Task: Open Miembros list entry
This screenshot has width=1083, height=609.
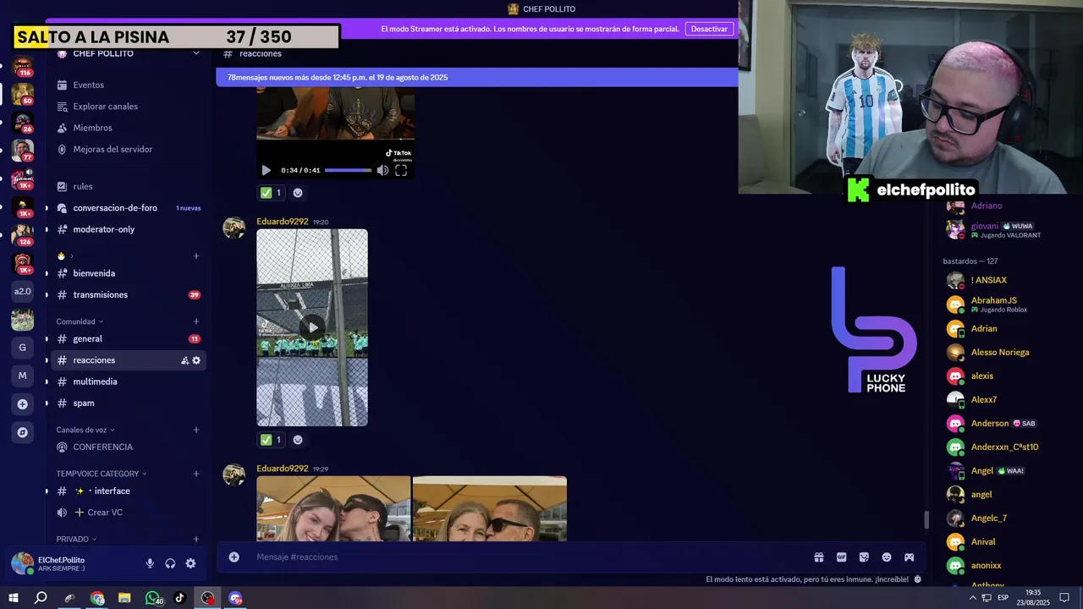Action: (129, 128)
